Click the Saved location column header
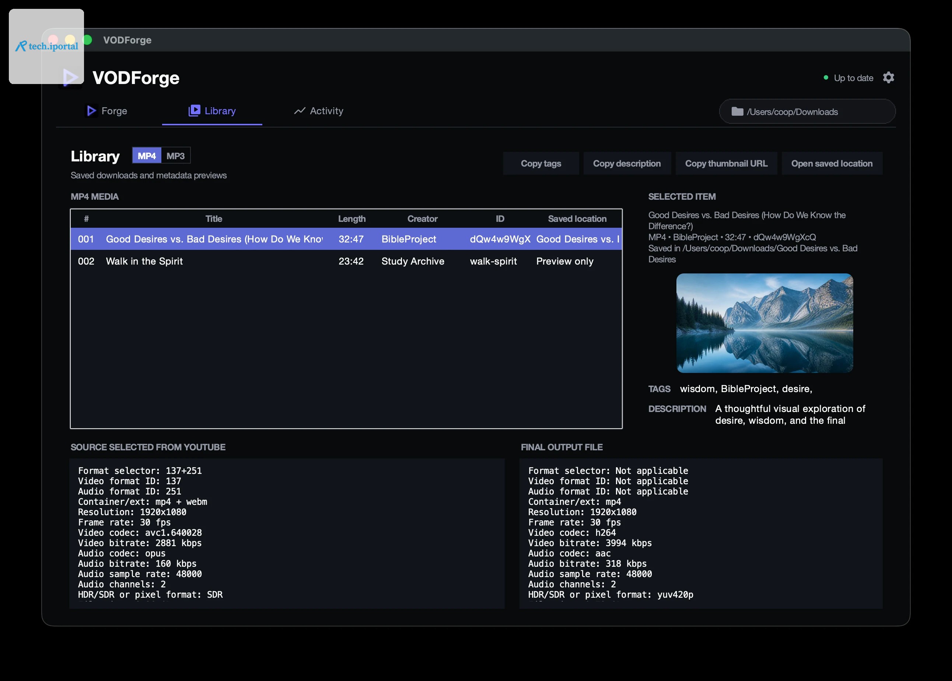Viewport: 952px width, 681px height. coord(577,219)
